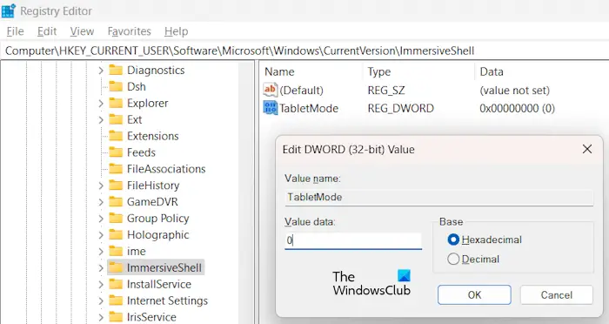
Task: Expand the Diagnostics key
Action: [101, 70]
